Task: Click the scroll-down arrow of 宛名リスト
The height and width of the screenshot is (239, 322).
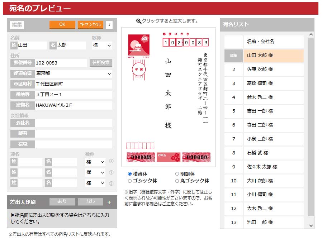Action: click(x=311, y=225)
